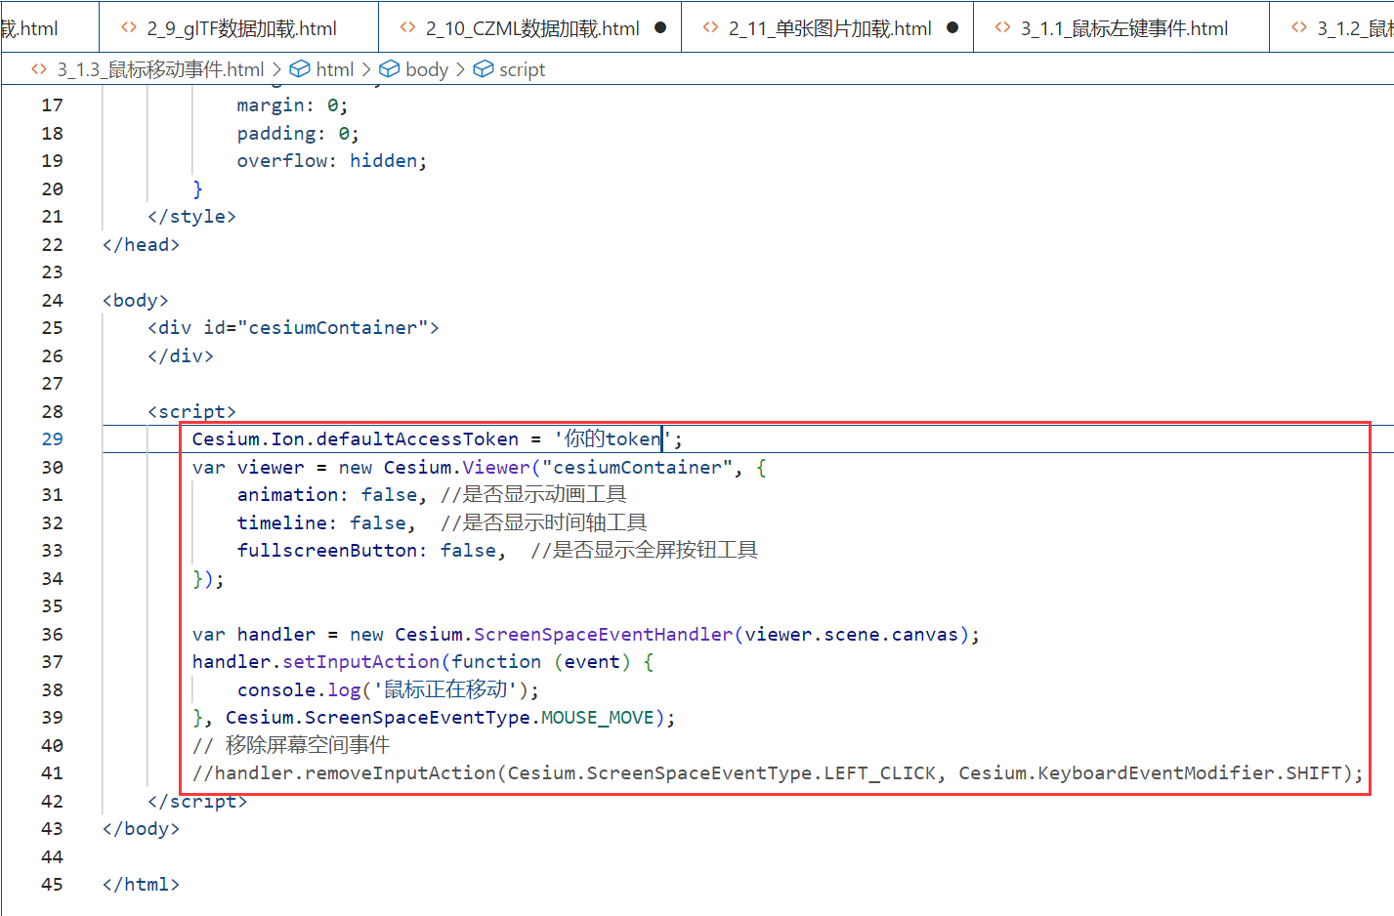Click 'MOUSE_MOVE' constant in code
Viewport: 1394px width, 916px height.
click(598, 718)
